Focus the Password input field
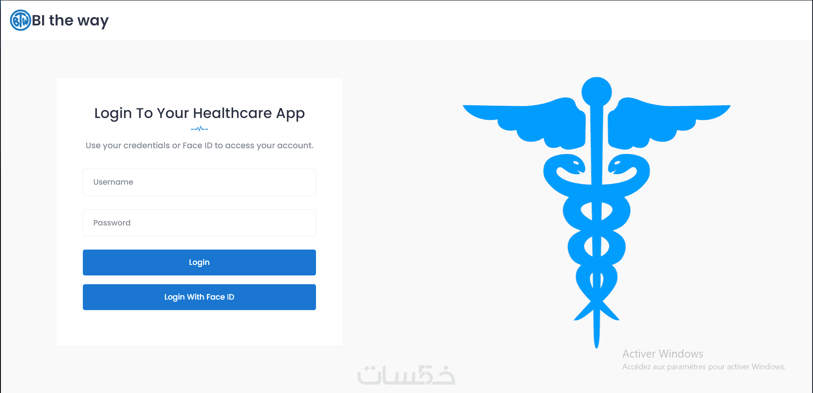The height and width of the screenshot is (393, 813). point(199,223)
